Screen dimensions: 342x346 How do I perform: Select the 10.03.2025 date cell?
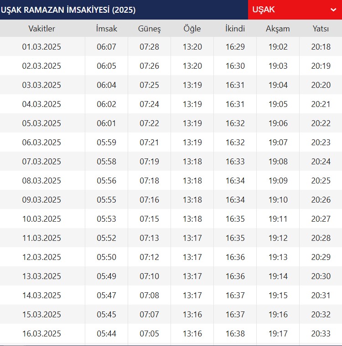point(41,219)
